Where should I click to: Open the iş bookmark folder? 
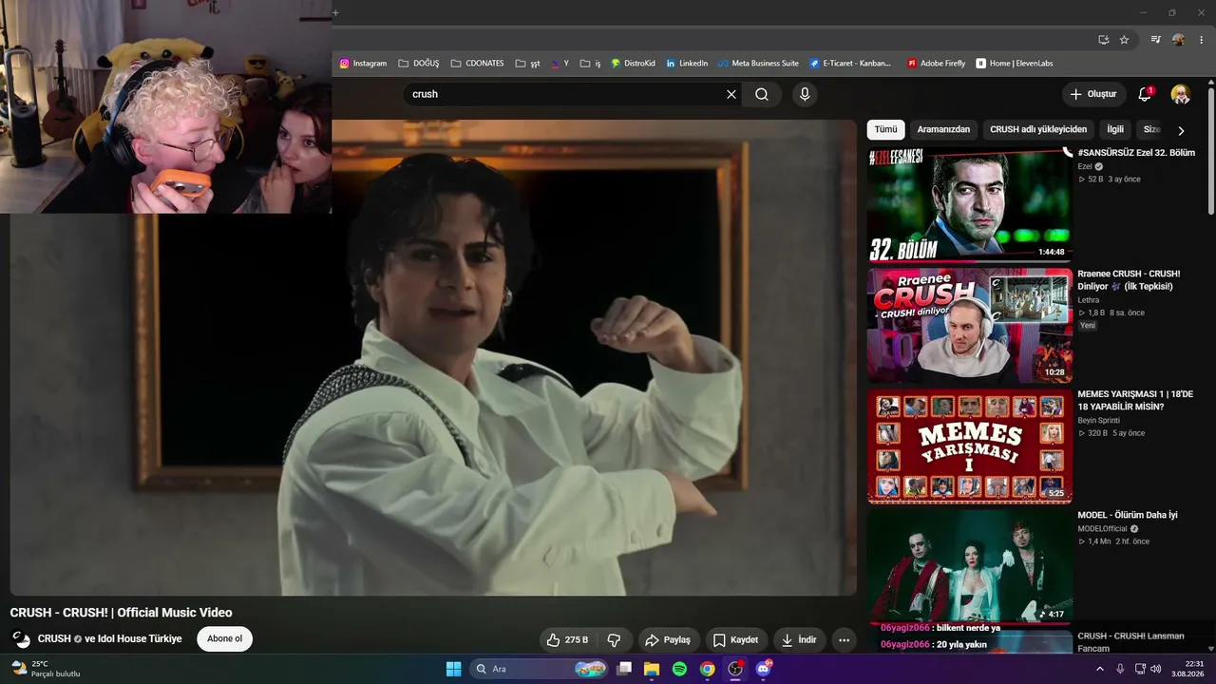[591, 64]
